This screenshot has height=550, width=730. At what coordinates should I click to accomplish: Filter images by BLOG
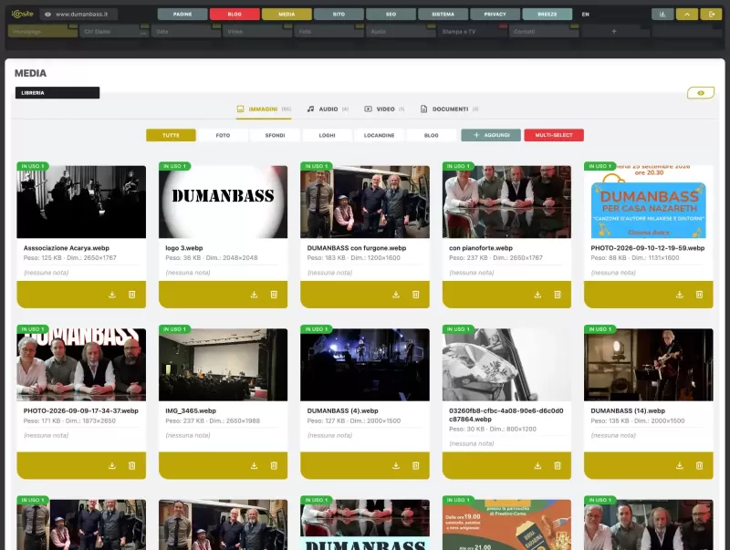pyautogui.click(x=431, y=135)
